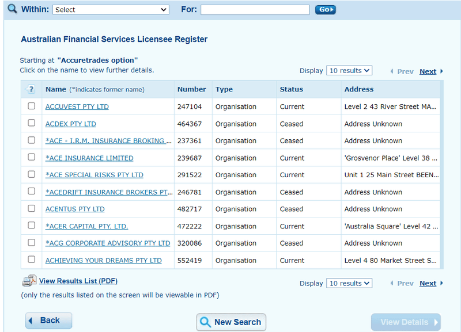Click address 'Australia Square' Level 42
This screenshot has width=461, height=332.
click(391, 226)
